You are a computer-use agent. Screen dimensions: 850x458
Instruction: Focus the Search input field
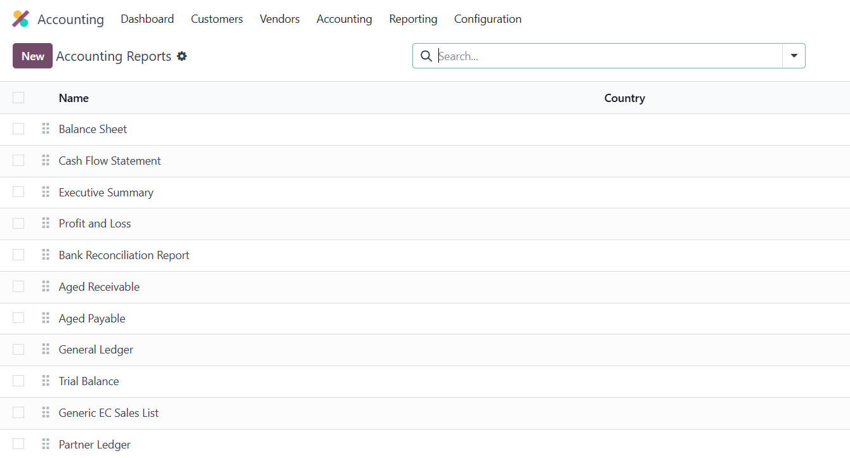(x=609, y=56)
